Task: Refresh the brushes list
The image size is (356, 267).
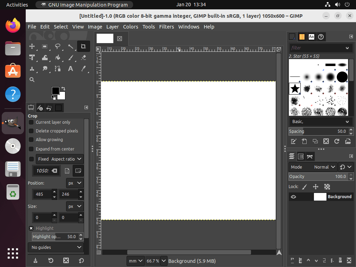Action: pyautogui.click(x=337, y=141)
